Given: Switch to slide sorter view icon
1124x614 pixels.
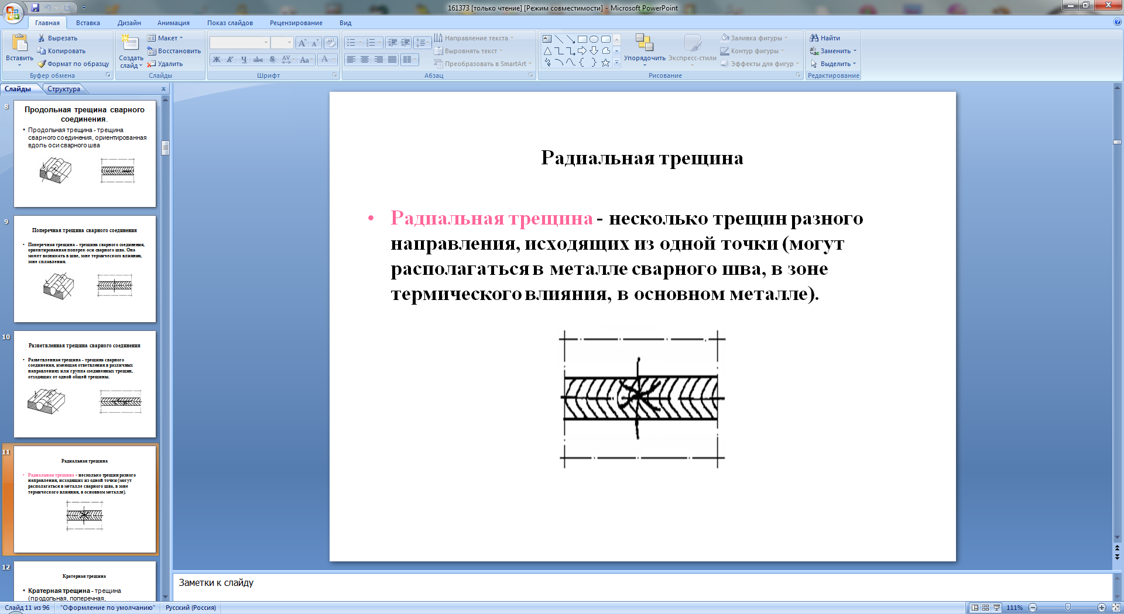Looking at the screenshot, I should (x=985, y=608).
